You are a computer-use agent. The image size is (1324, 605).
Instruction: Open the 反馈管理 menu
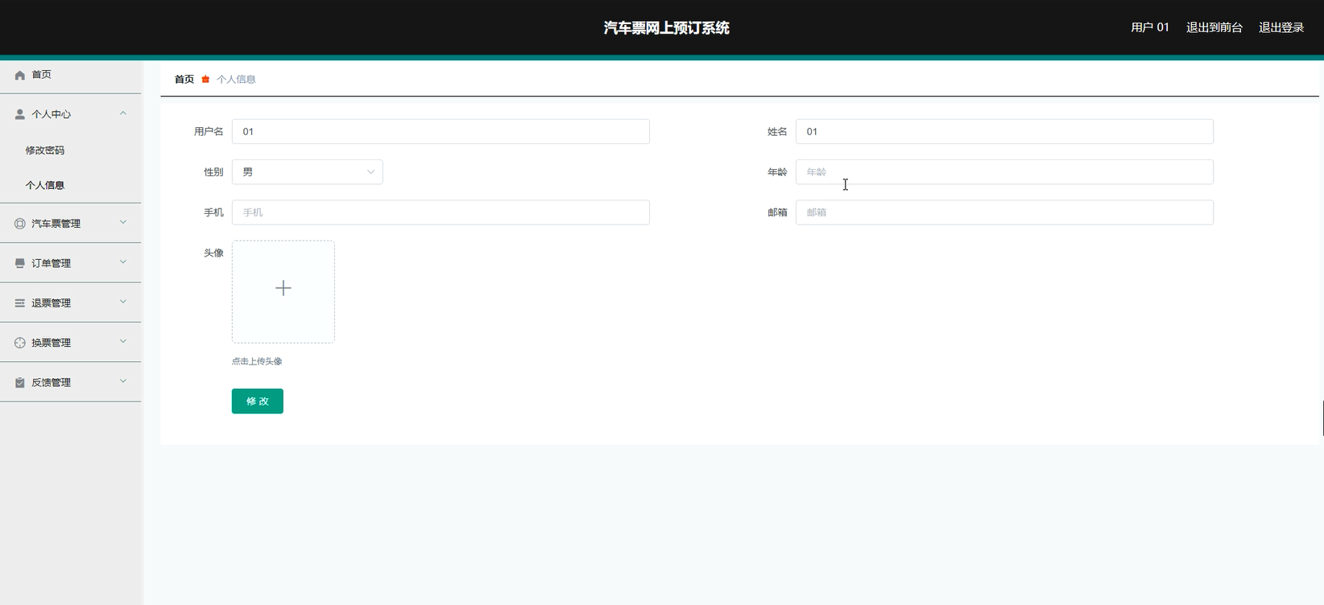click(71, 383)
